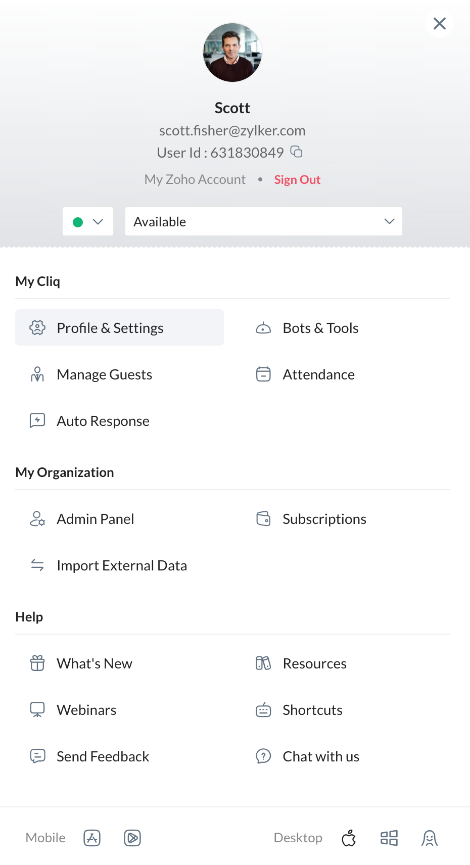The height and width of the screenshot is (865, 470).
Task: Click the Bots & Tools robot icon
Action: coord(263,328)
